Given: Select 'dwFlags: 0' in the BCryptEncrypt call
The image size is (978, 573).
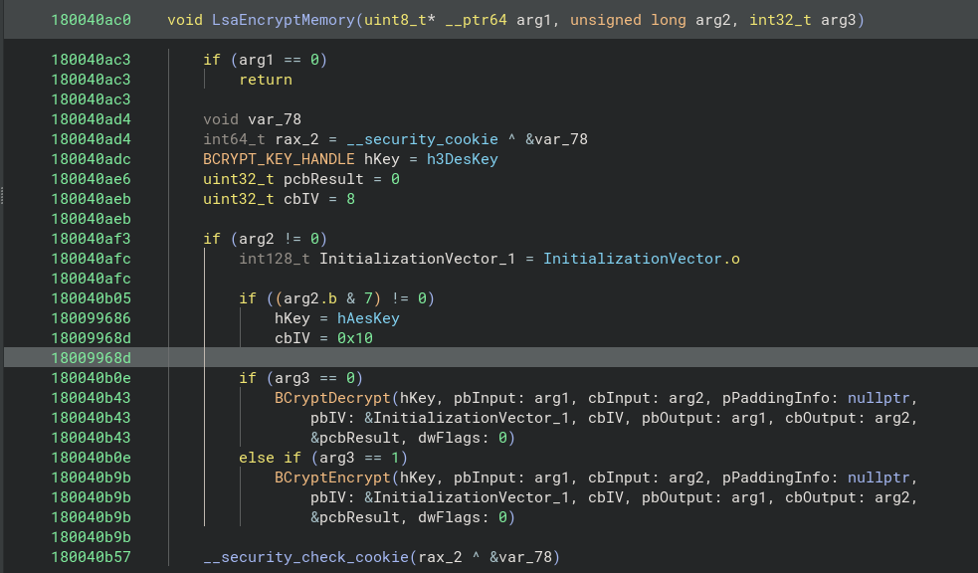Looking at the screenshot, I should [x=463, y=517].
